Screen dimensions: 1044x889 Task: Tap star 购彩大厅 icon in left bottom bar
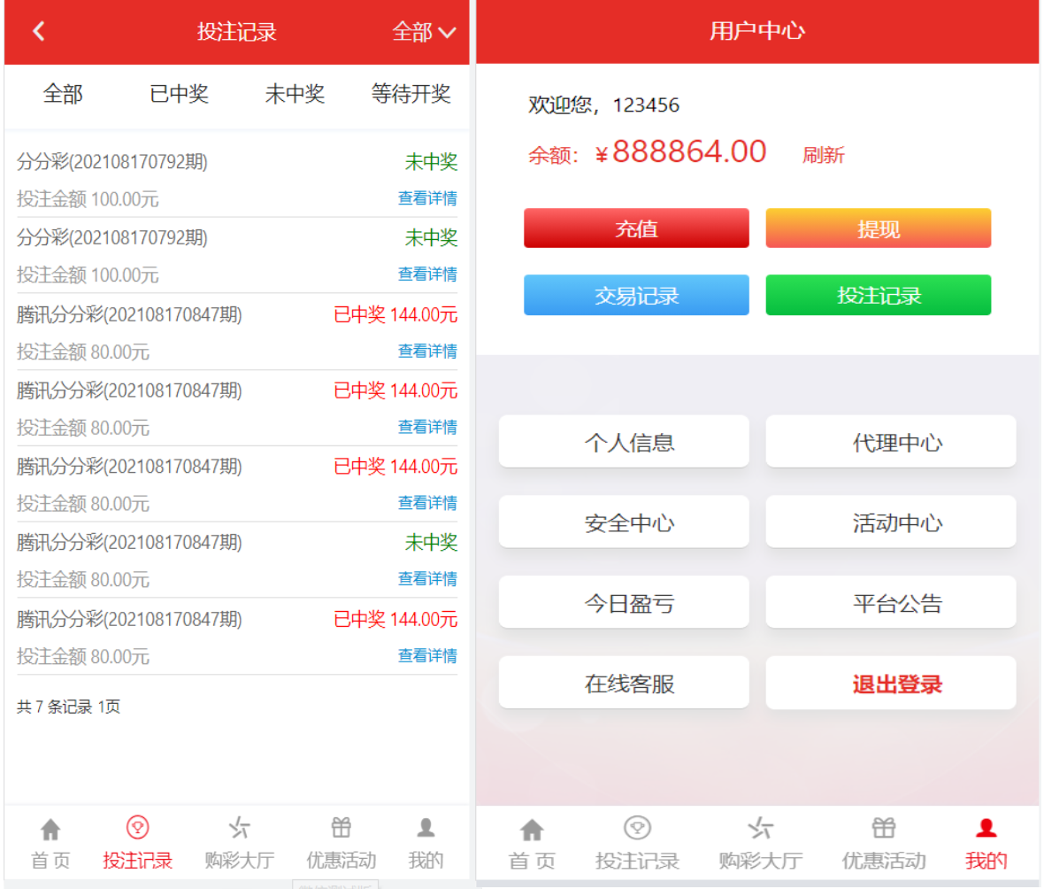click(239, 829)
